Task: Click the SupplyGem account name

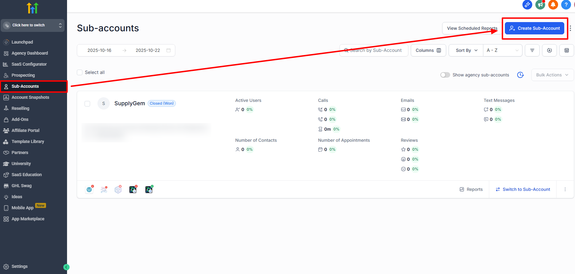Action: click(129, 103)
